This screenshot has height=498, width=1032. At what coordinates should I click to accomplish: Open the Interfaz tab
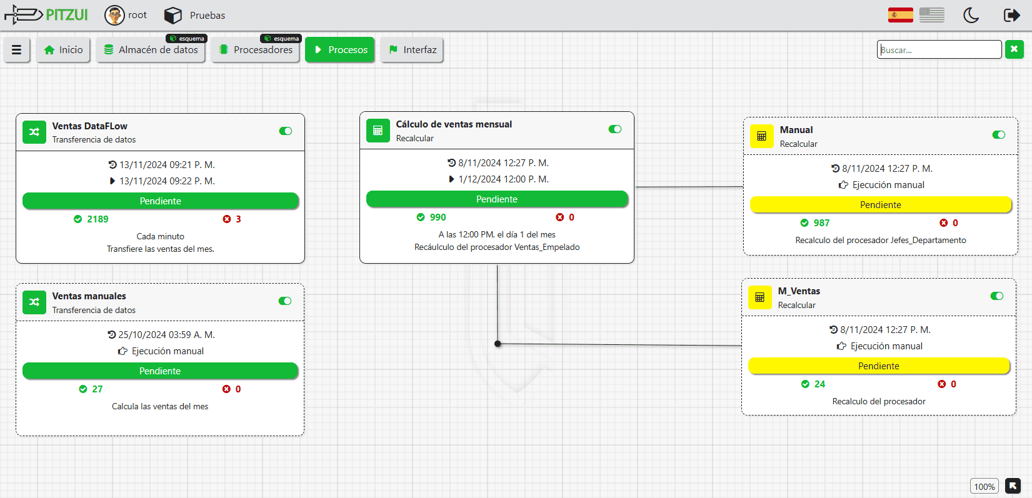tap(412, 49)
